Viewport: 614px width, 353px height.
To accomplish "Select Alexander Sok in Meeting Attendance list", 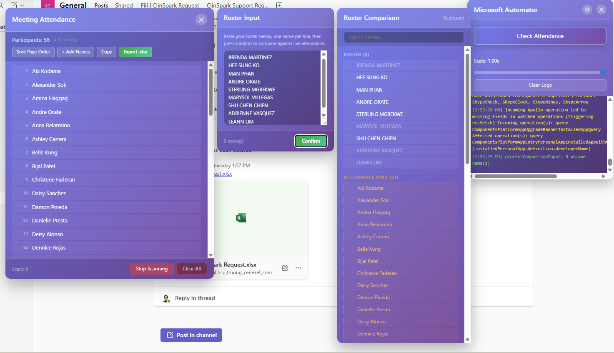I will (x=106, y=85).
